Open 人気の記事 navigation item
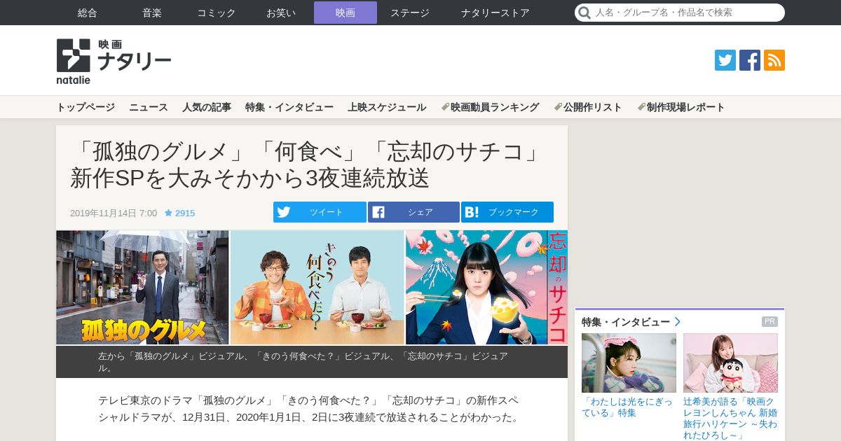Image resolution: width=841 pixels, height=441 pixels. point(207,107)
